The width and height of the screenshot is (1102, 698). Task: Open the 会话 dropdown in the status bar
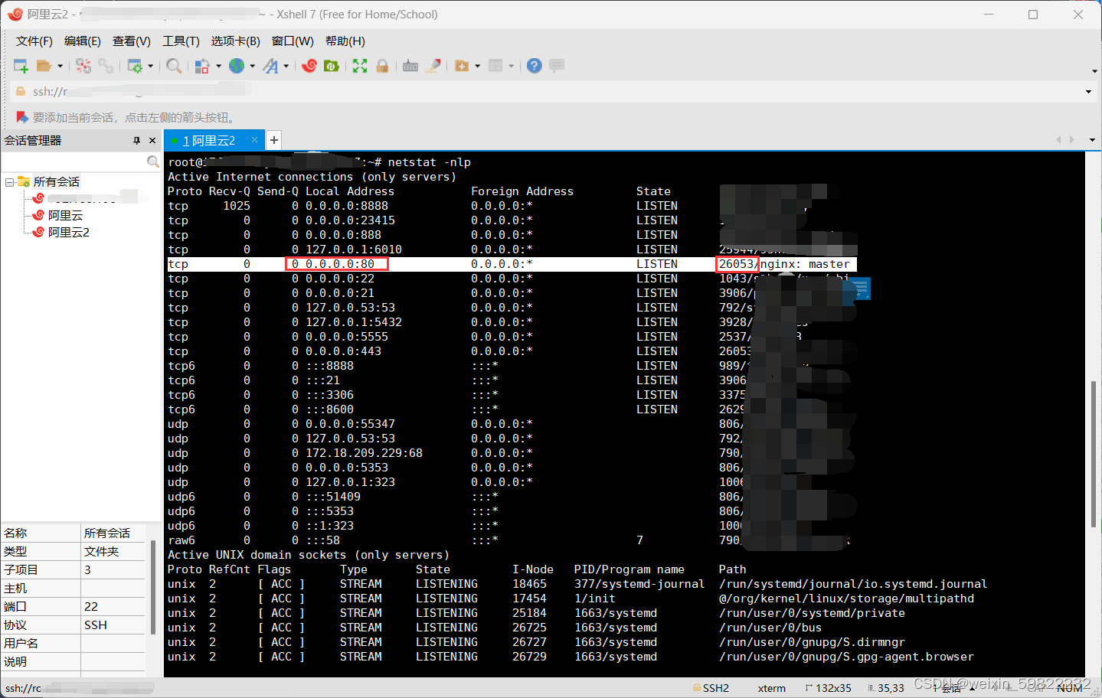click(x=959, y=688)
